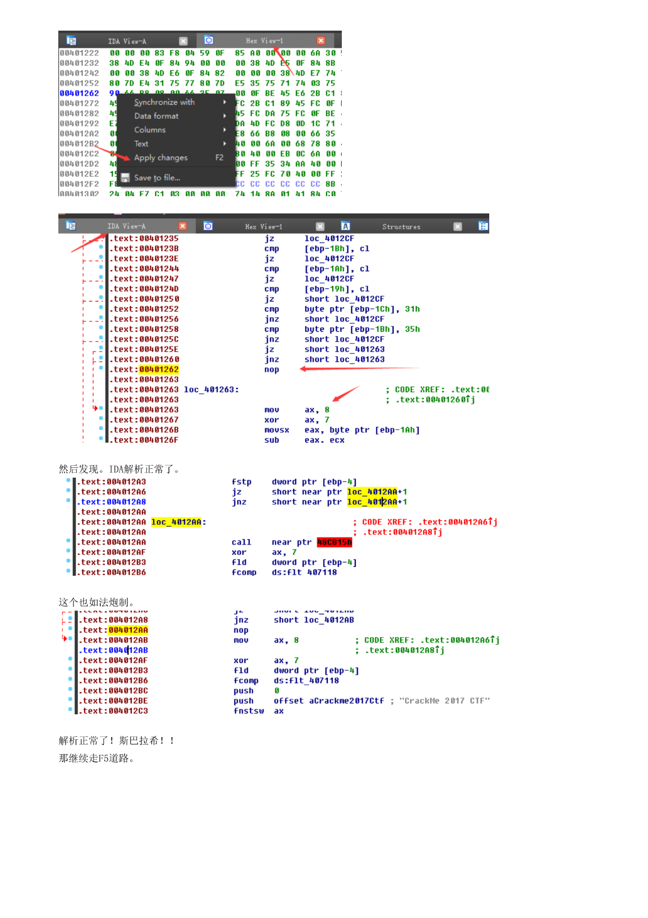Image resolution: width=648 pixels, height=918 pixels.
Task: Follow offset aCrackme2017Ctf operand
Action: (x=329, y=701)
